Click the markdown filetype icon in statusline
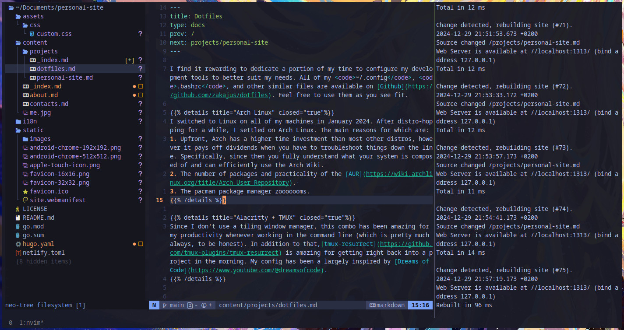Viewport: 624px width, 330px height. [x=372, y=305]
